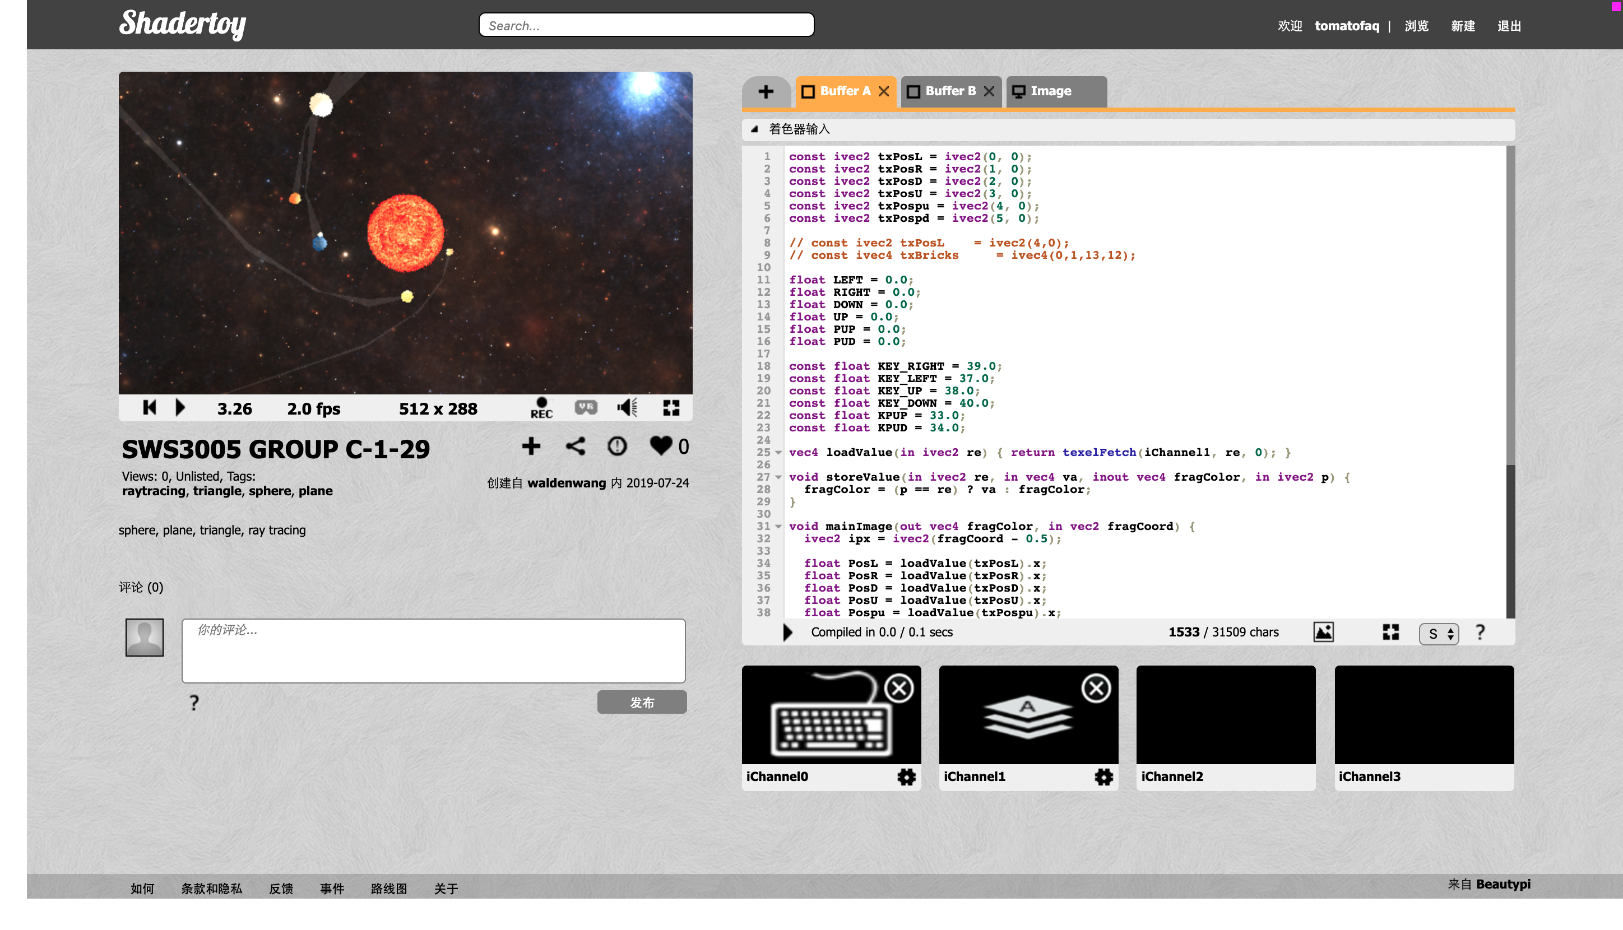Add shader to playlist plus icon
The height and width of the screenshot is (930, 1623).
click(x=531, y=447)
